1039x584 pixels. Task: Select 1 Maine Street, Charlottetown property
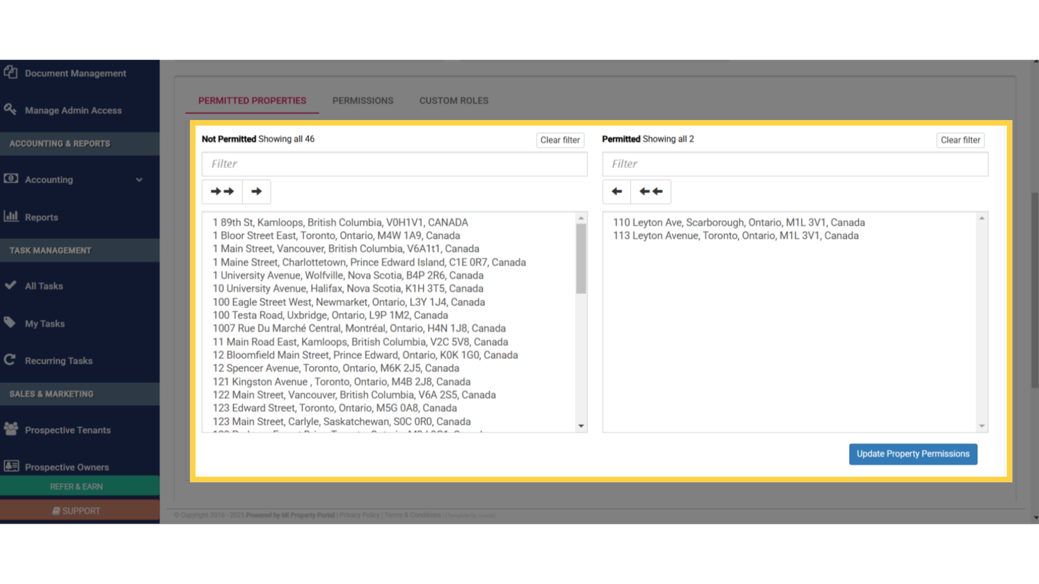click(x=369, y=262)
